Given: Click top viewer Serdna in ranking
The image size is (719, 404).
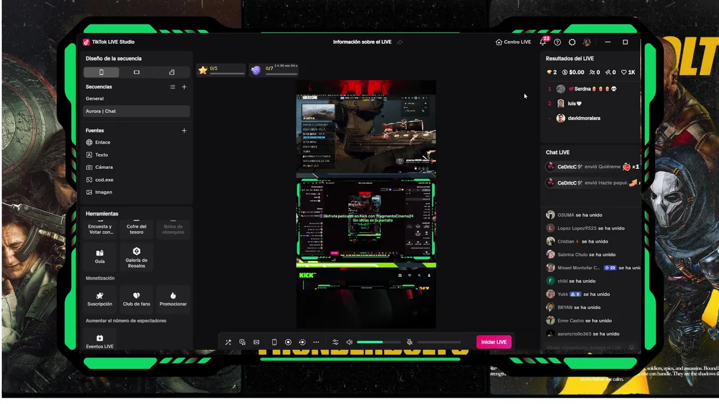Looking at the screenshot, I should click(x=590, y=89).
